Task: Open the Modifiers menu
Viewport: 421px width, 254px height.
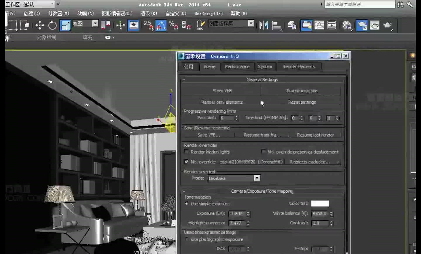Action: pos(58,13)
